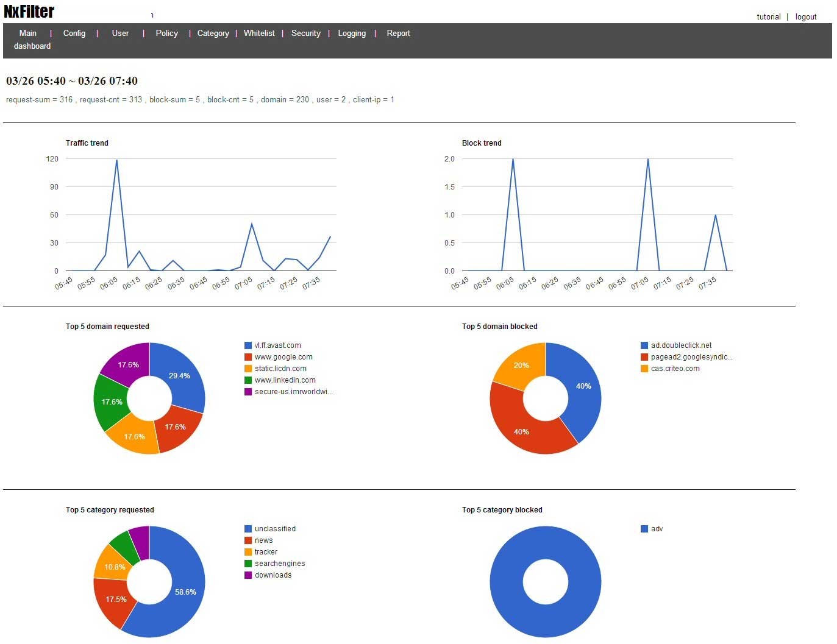Click the 20% orange slice in blocked chart
This screenshot has height=644, width=837.
(x=520, y=366)
